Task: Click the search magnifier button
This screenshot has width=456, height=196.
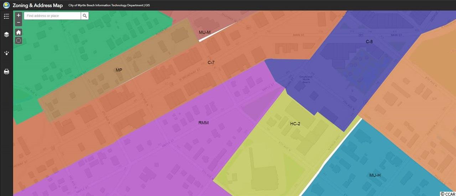Action: 84,16
